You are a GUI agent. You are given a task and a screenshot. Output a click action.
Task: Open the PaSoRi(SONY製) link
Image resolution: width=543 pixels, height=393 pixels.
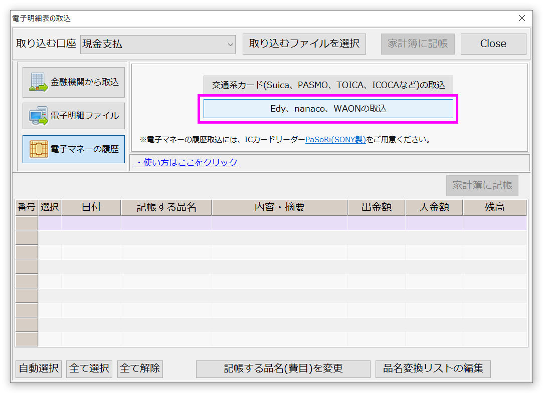point(335,140)
